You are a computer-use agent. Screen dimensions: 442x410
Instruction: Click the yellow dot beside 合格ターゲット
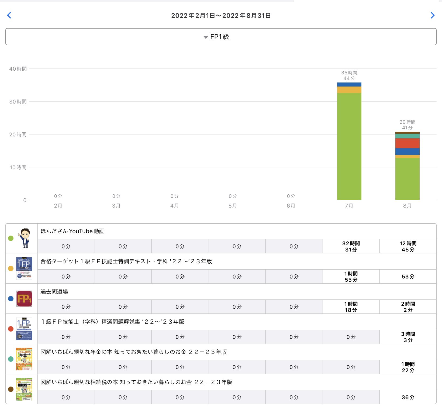click(11, 268)
